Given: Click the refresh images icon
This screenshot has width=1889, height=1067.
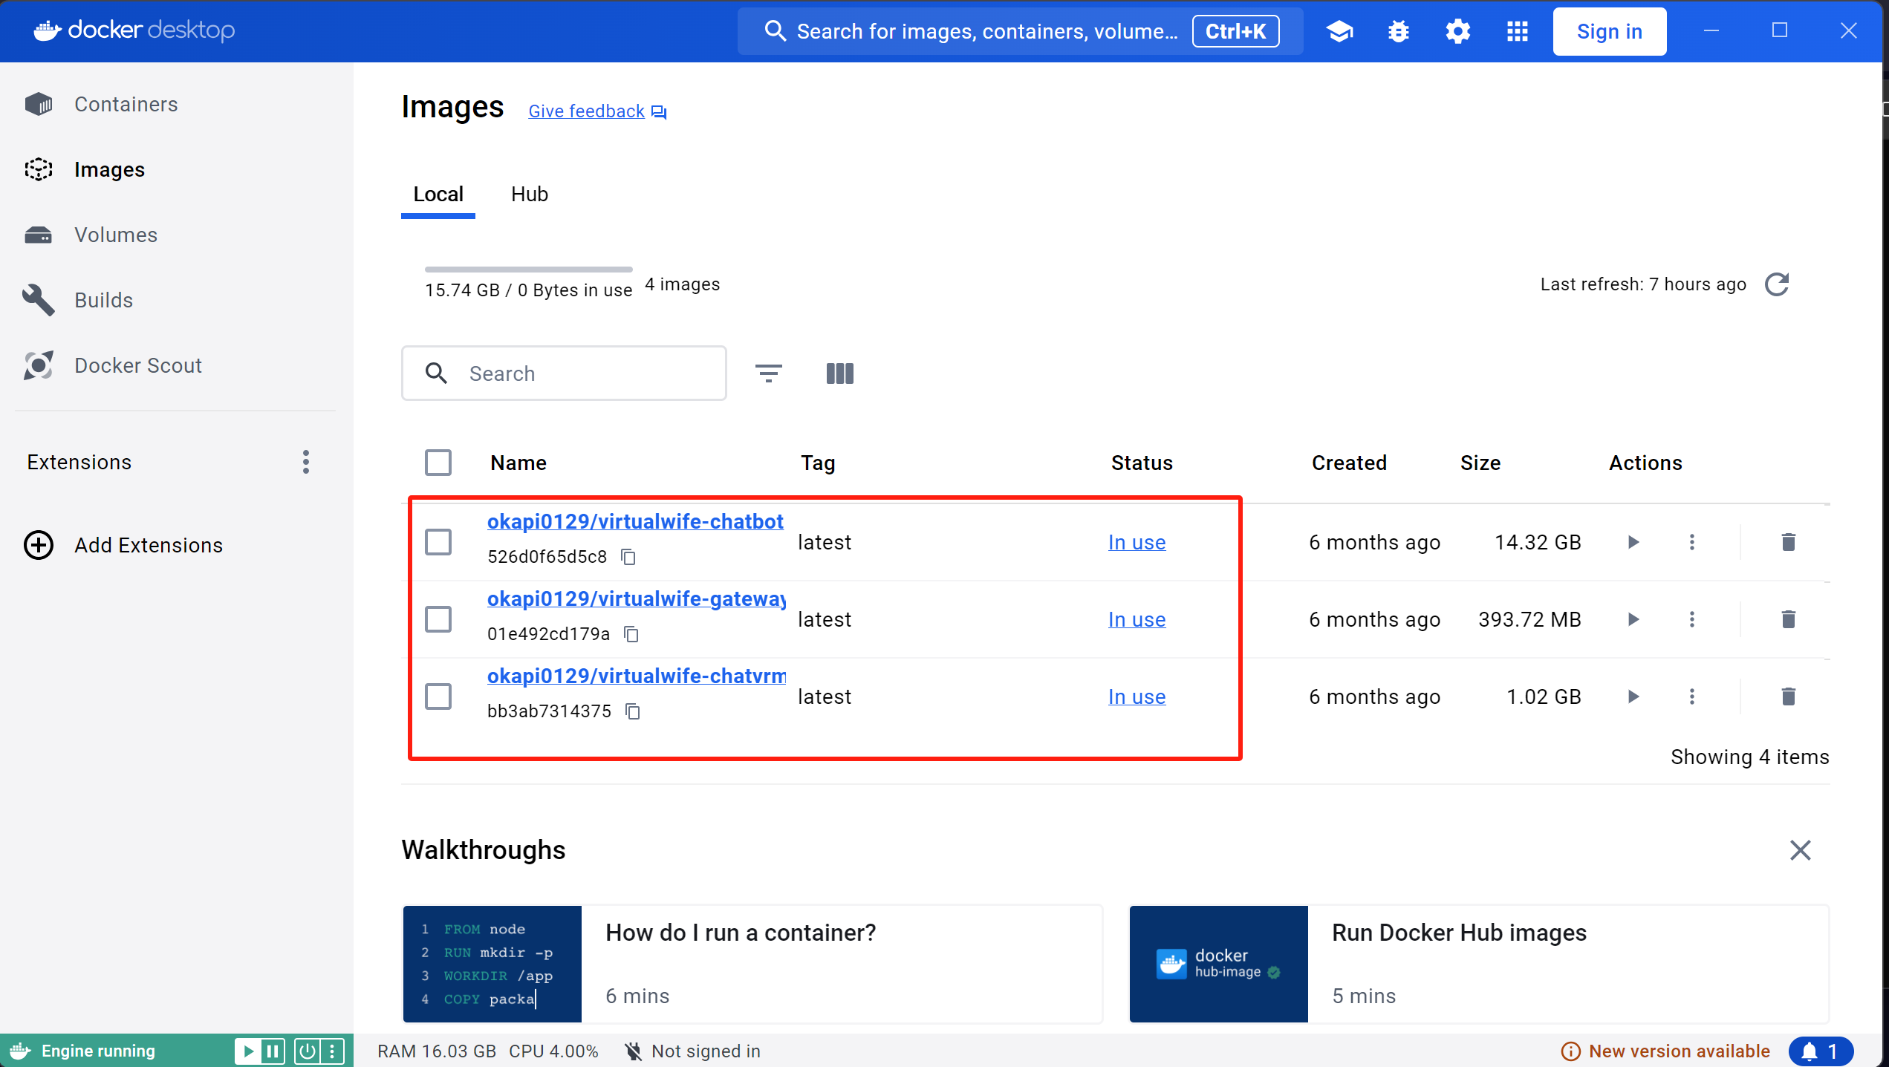Looking at the screenshot, I should tap(1777, 284).
